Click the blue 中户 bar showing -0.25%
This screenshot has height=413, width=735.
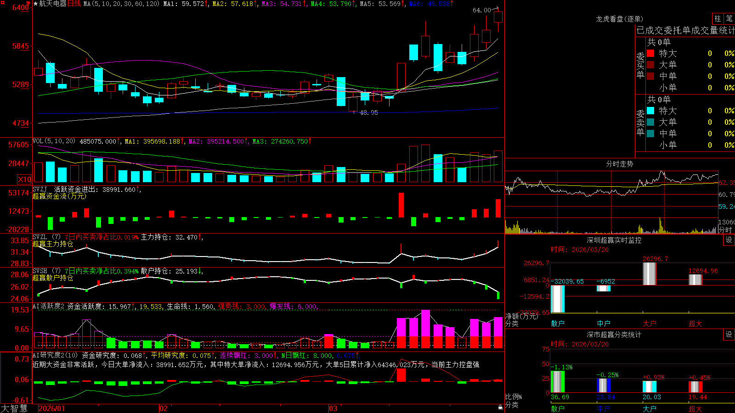pyautogui.click(x=603, y=385)
